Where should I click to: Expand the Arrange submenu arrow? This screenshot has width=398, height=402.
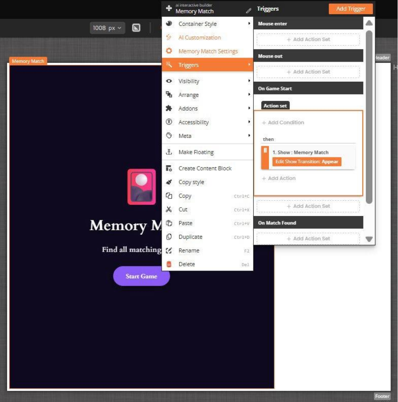point(249,95)
